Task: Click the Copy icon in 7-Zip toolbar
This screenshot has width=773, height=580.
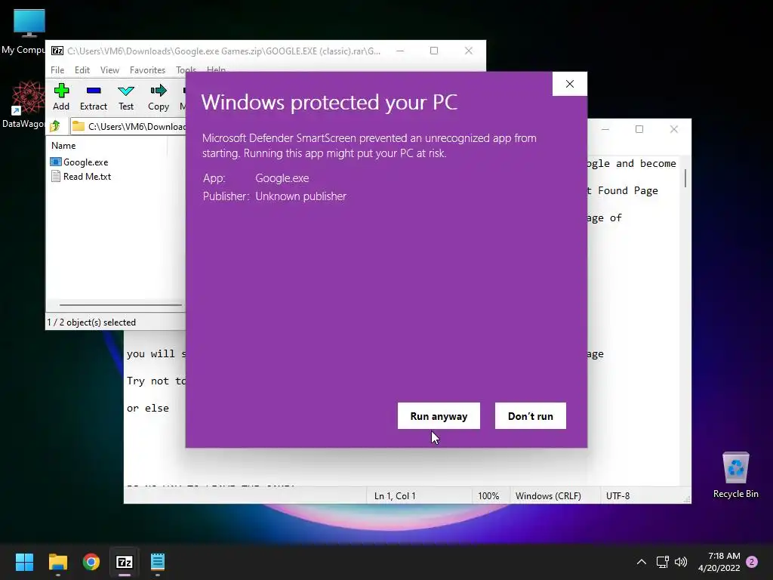Action: click(x=159, y=97)
